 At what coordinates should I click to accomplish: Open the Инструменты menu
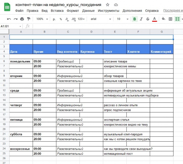109,11
